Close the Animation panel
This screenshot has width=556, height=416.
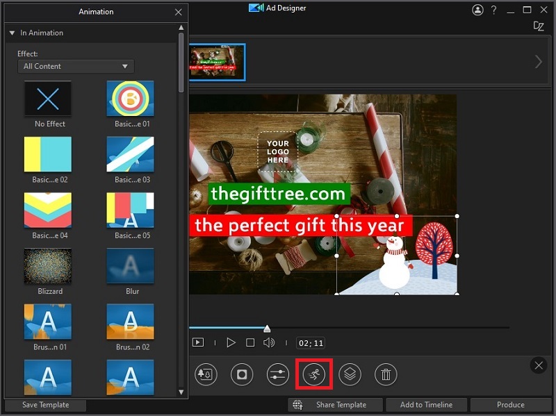point(179,12)
